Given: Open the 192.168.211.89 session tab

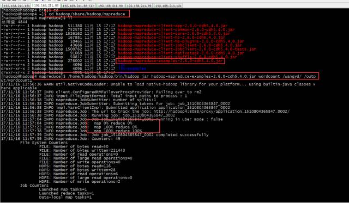Looking at the screenshot, I should click(x=139, y=6).
